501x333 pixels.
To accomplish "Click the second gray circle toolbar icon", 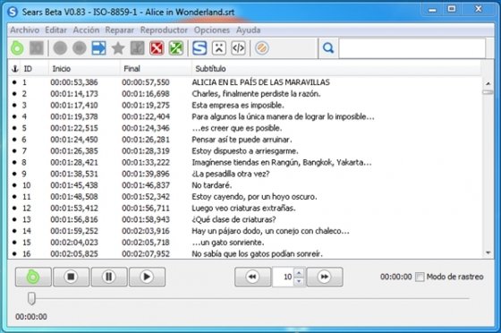I will point(80,48).
